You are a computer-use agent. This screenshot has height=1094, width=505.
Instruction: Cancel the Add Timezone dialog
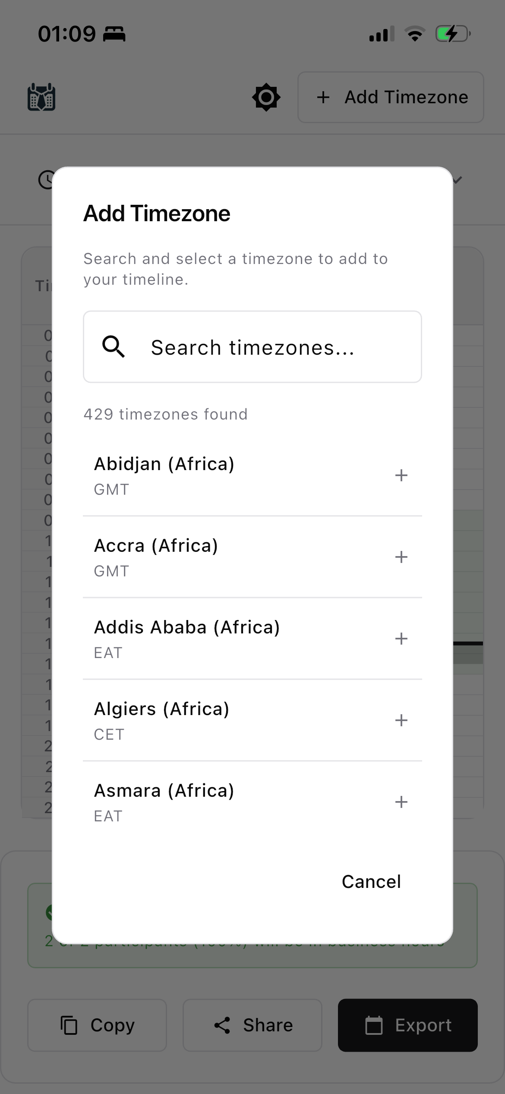point(371,882)
